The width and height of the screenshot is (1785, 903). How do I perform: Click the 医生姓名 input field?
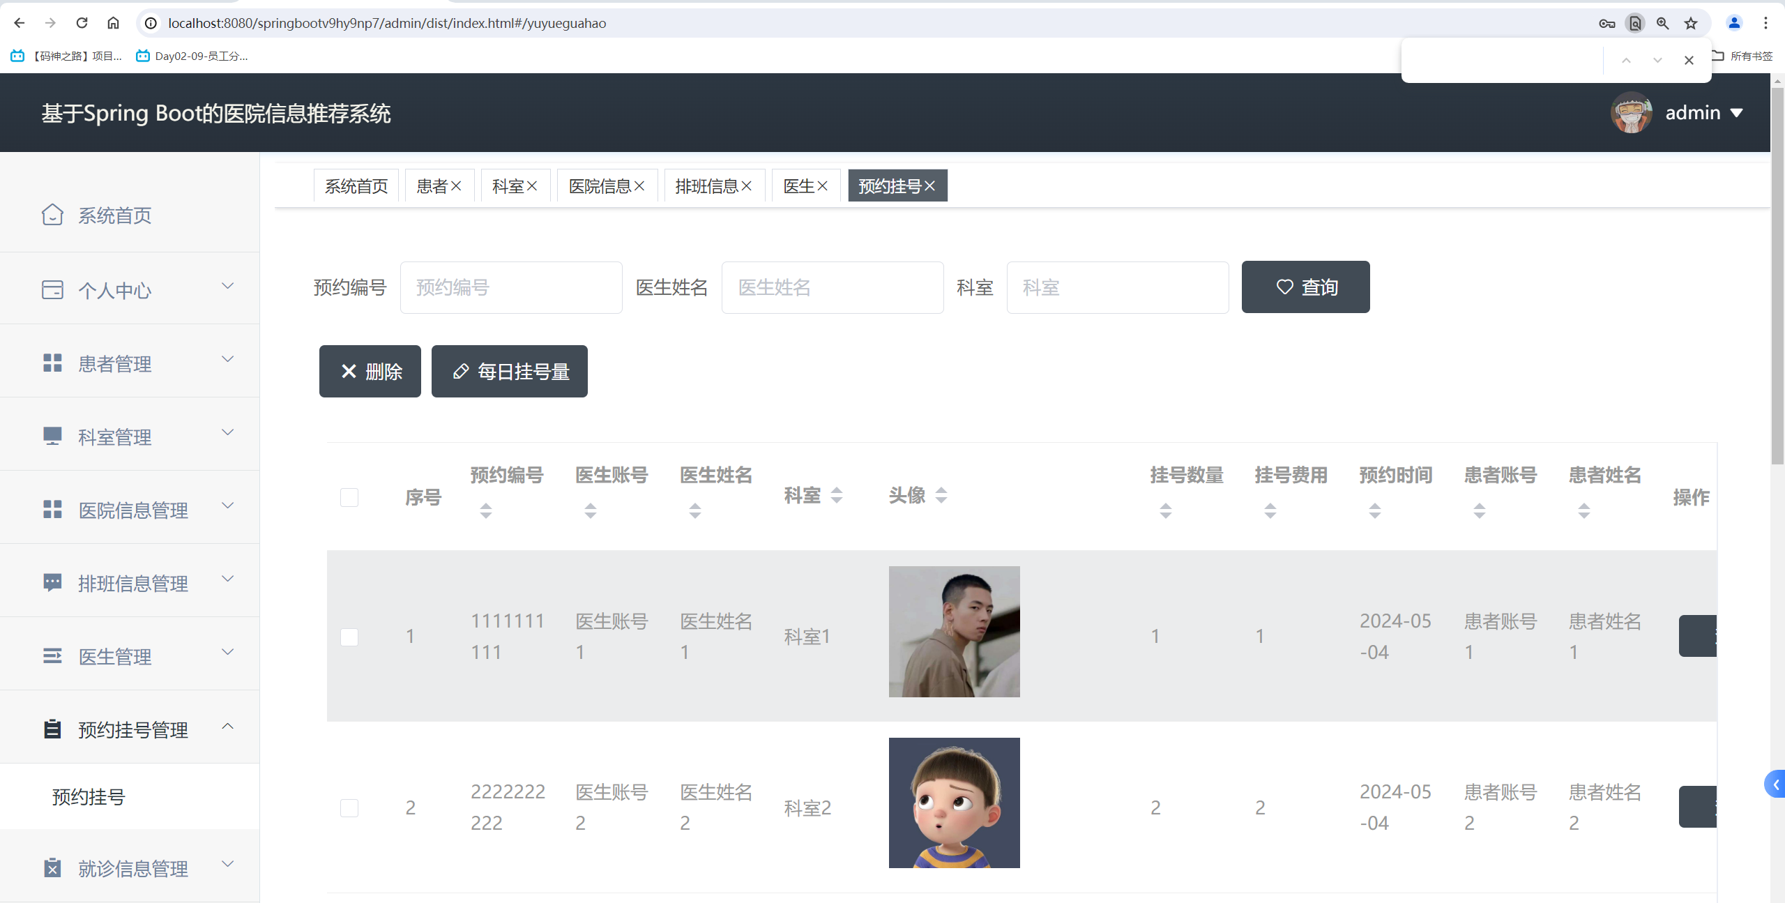tap(832, 287)
